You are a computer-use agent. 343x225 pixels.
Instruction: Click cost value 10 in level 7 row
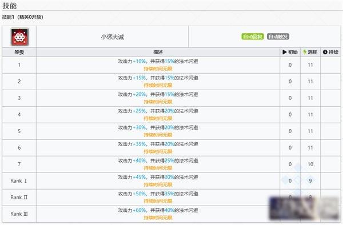click(x=310, y=164)
